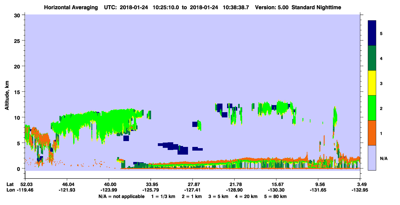This screenshot has height=205, width=400.
Task: Click the 'Altitude, km' axis label
Action: [7, 95]
